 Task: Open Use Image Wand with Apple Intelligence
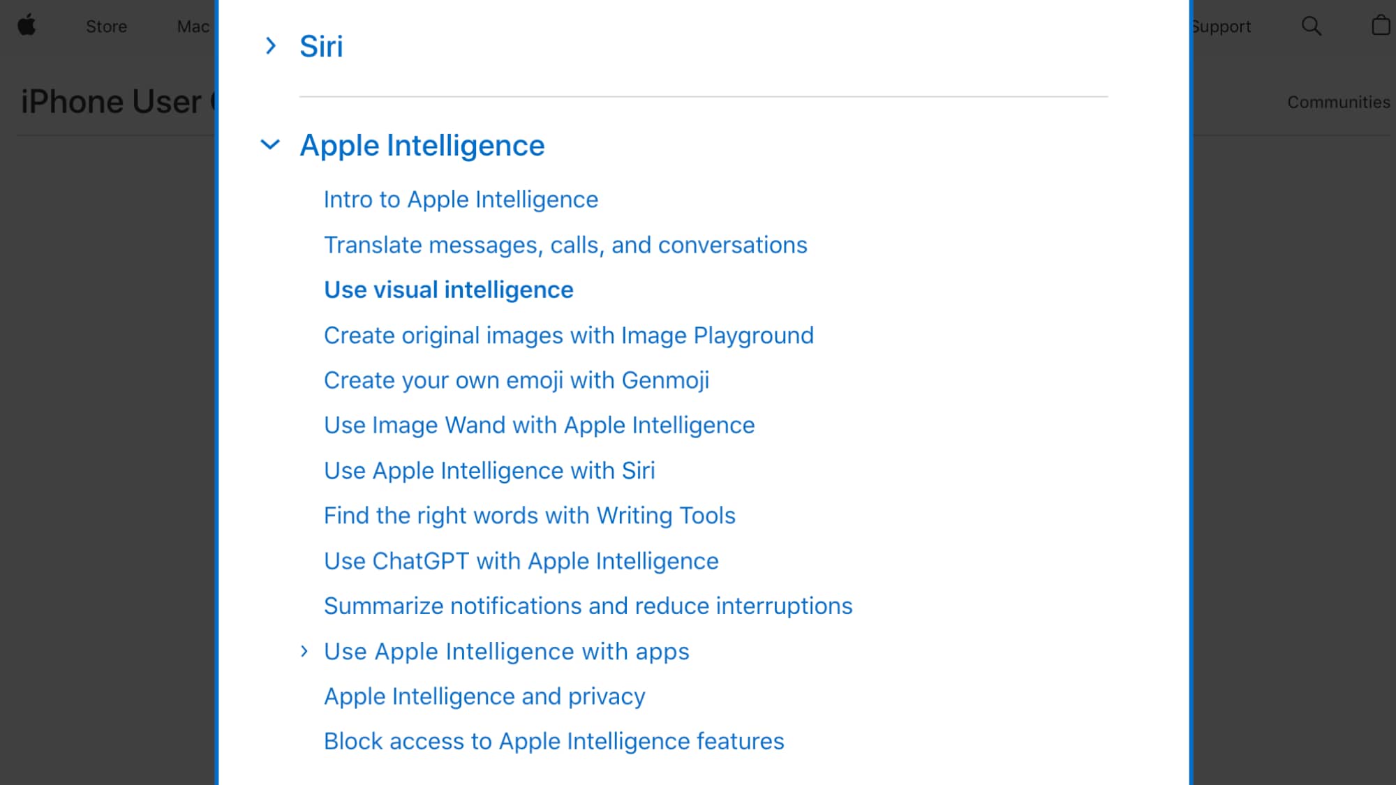coord(538,425)
